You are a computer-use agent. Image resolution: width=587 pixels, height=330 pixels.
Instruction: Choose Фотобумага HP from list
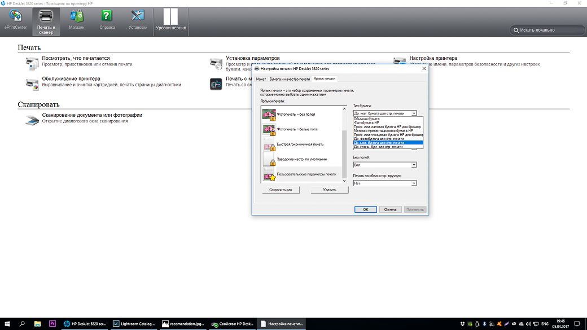pos(388,123)
